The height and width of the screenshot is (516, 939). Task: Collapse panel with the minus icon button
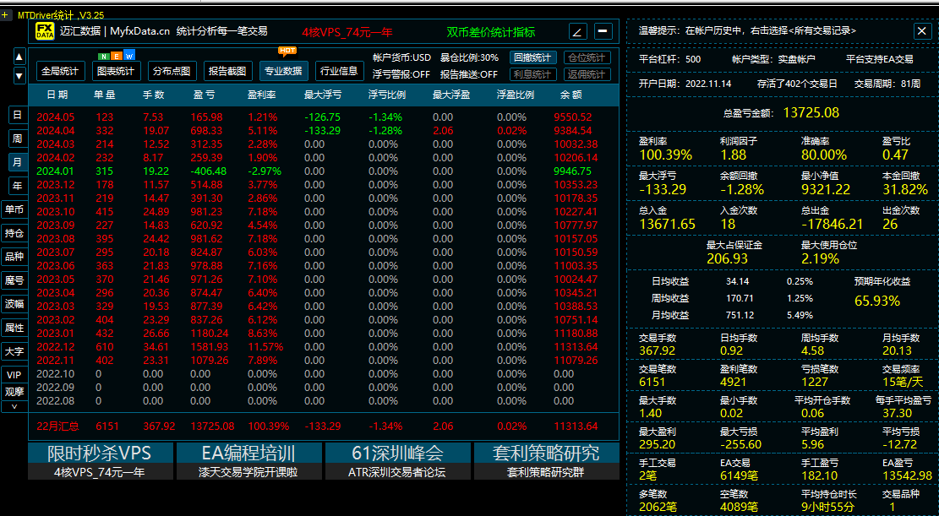tap(603, 31)
